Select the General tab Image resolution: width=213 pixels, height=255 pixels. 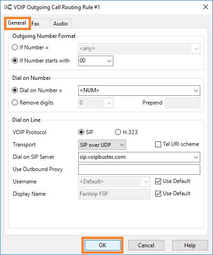tap(17, 23)
